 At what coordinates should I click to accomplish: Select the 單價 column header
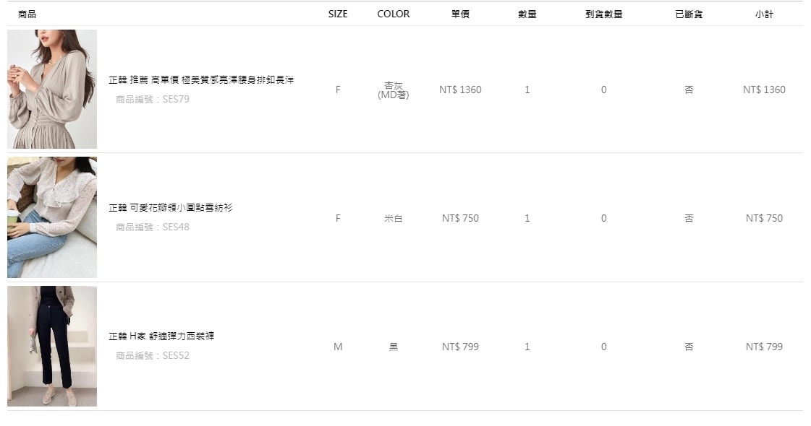coord(460,14)
